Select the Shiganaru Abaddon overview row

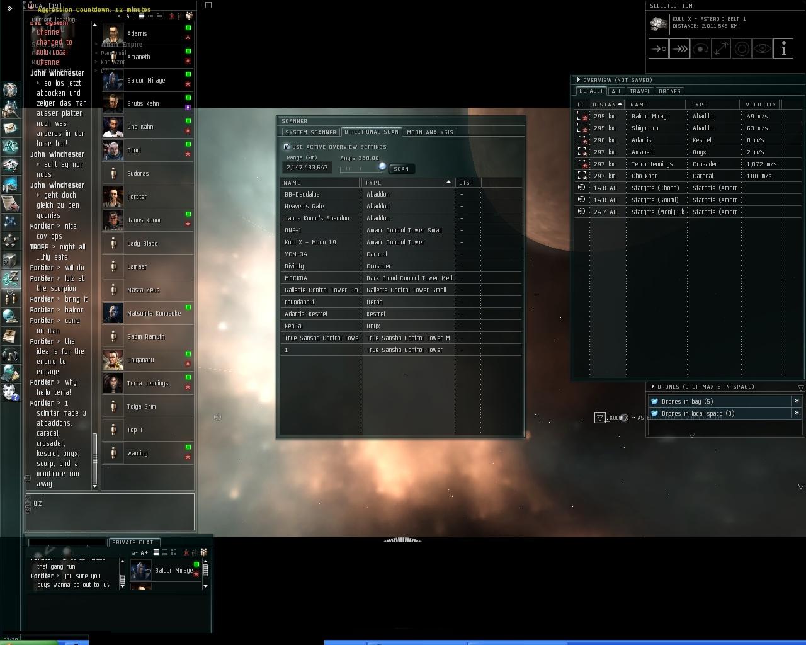click(690, 128)
